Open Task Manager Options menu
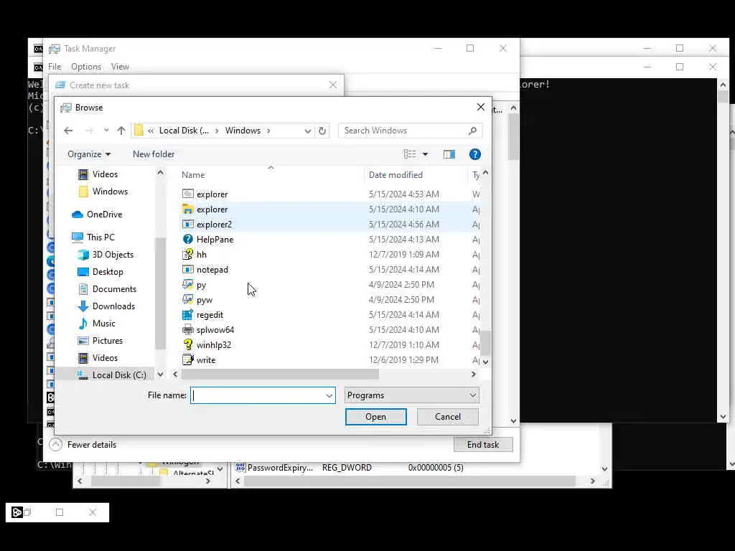 pos(86,67)
